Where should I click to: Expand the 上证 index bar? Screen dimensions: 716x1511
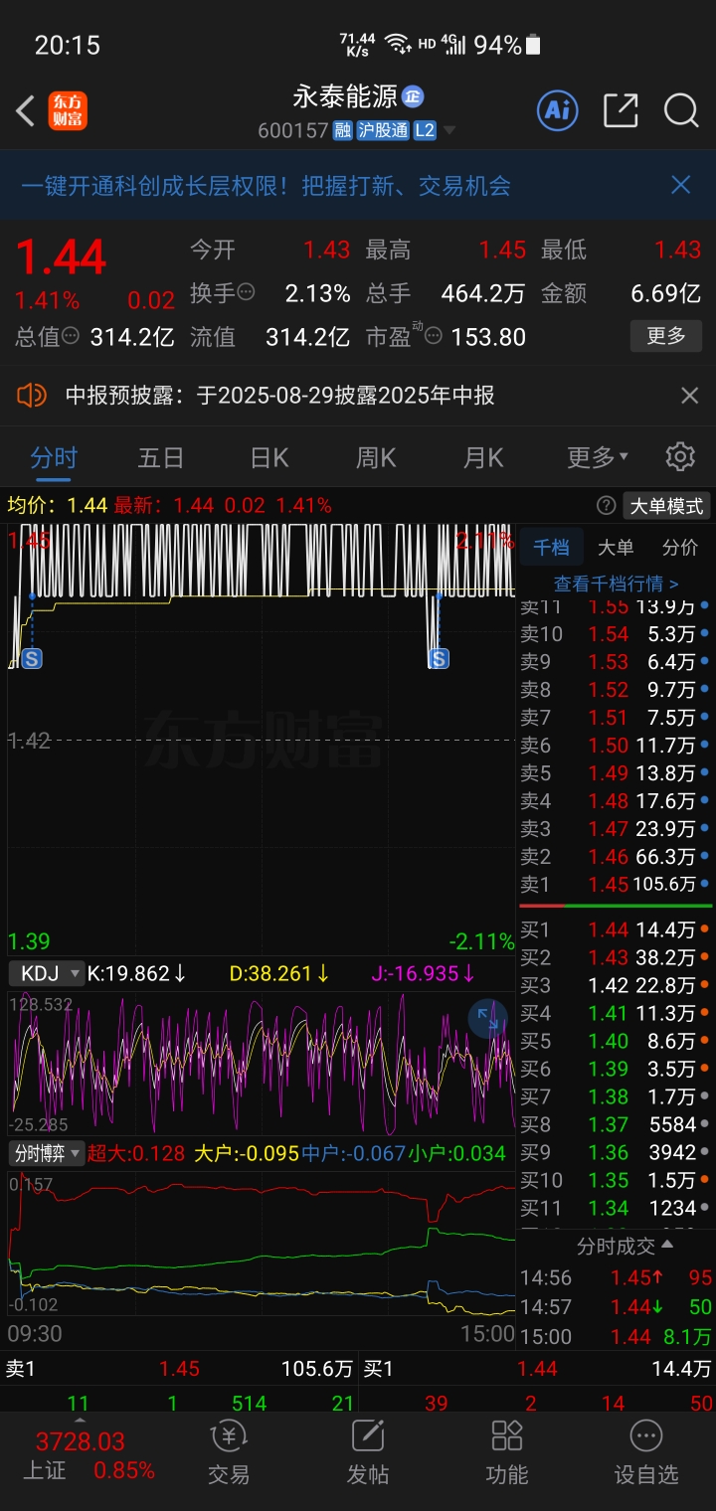[81, 1421]
